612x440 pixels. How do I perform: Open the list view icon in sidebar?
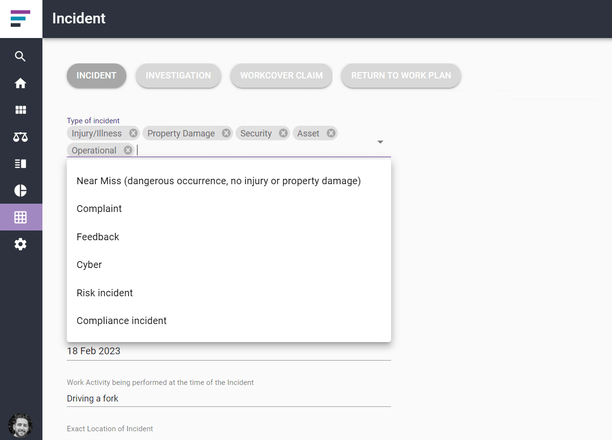coord(20,164)
